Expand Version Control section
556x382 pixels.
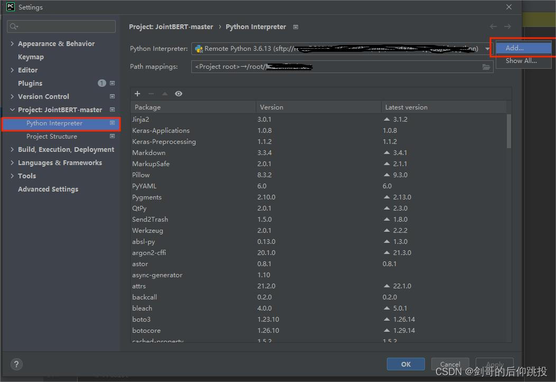click(x=12, y=97)
